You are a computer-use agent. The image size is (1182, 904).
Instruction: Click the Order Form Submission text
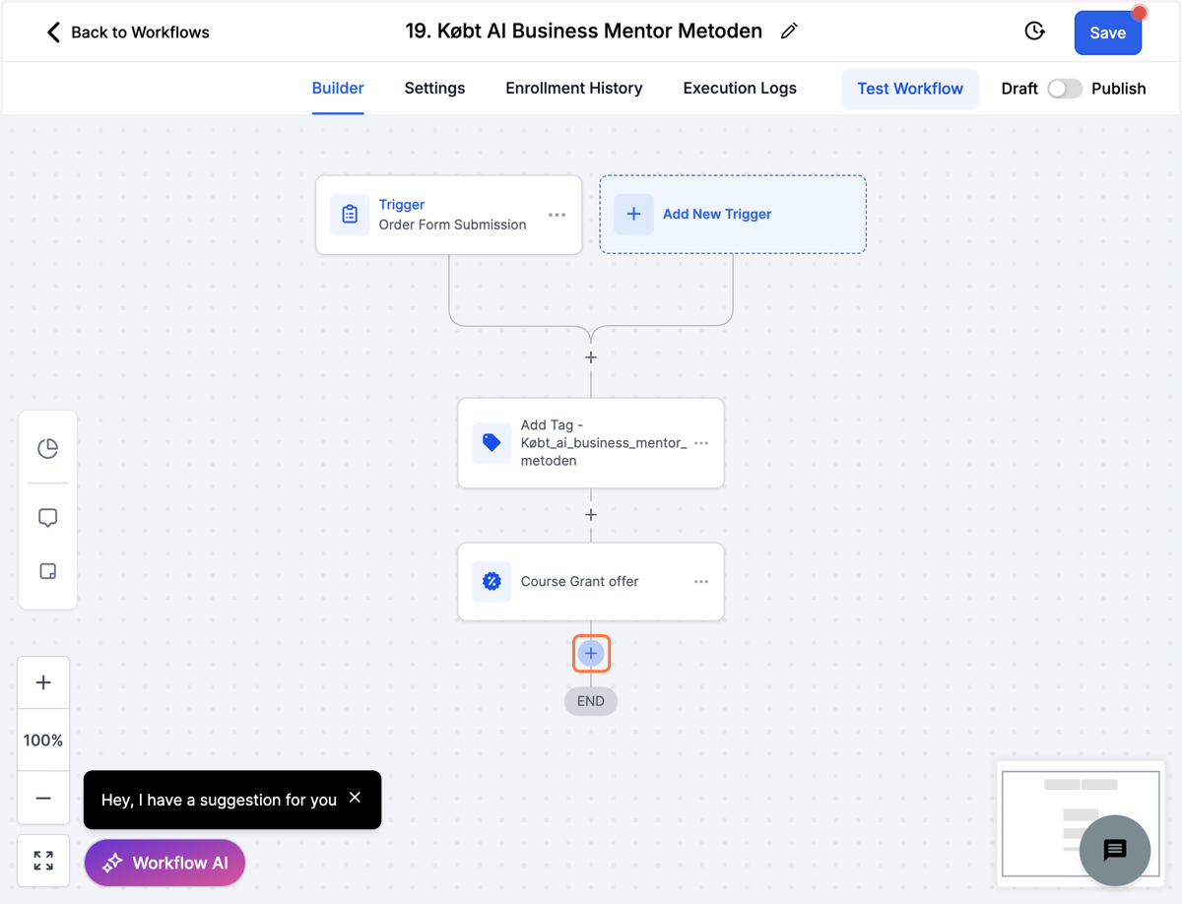[x=452, y=225]
